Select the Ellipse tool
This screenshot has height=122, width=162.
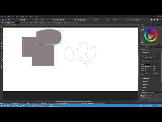pos(2,54)
